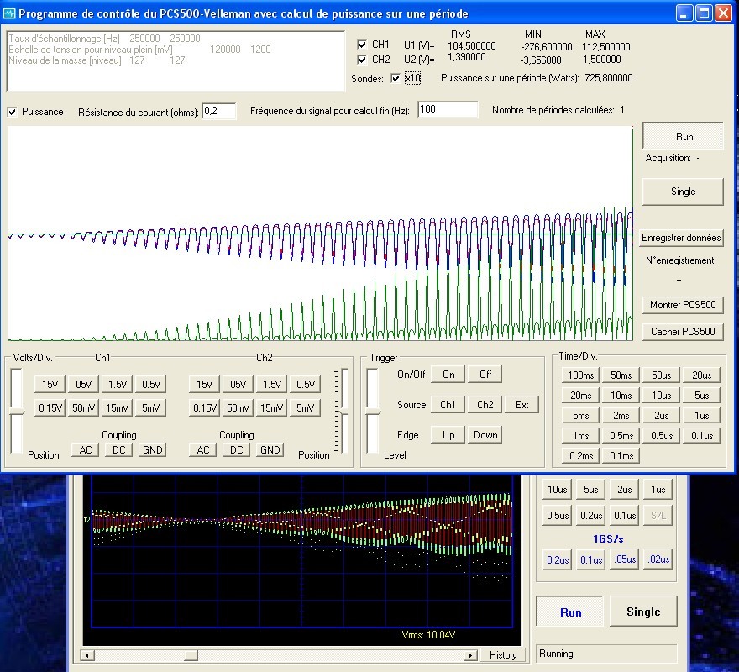
Task: Choose 0.5V for channel Ch2
Action: pyautogui.click(x=306, y=385)
